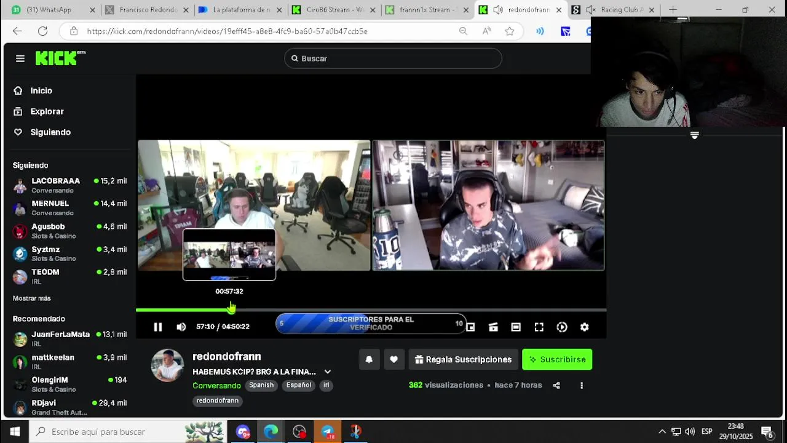Open the Windows Start menu
787x443 pixels.
coord(15,432)
